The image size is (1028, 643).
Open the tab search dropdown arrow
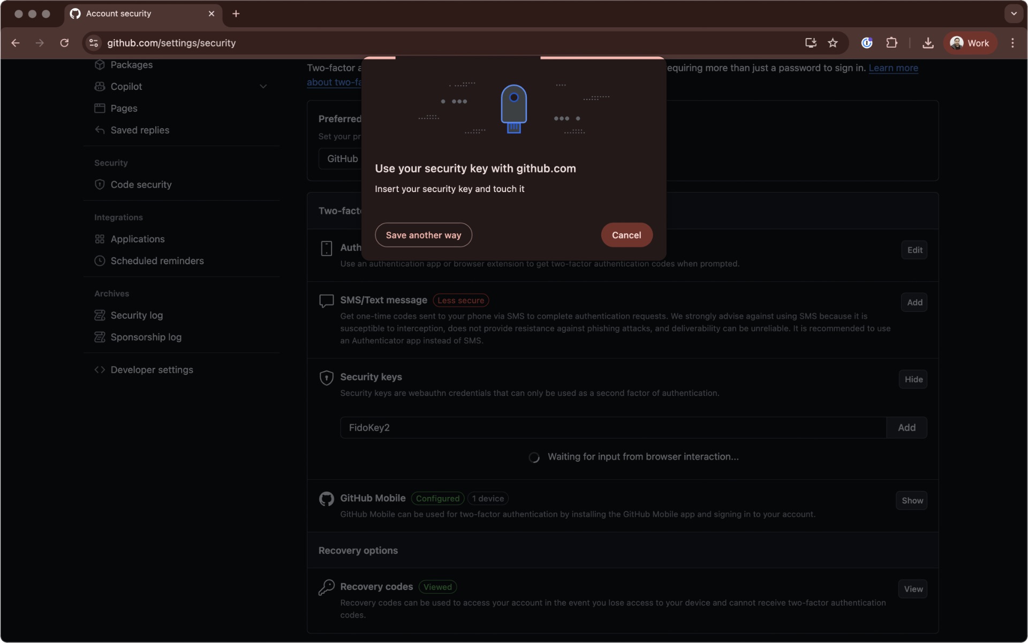[x=1014, y=13]
